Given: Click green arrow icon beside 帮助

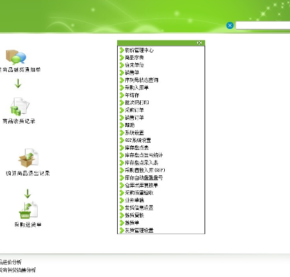Looking at the screenshot, I should pyautogui.click(x=122, y=125).
